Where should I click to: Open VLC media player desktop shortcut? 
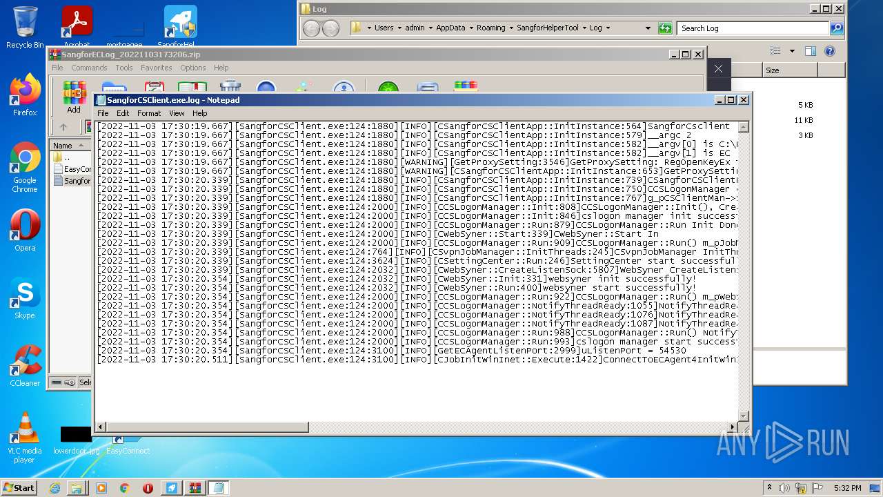click(x=25, y=438)
